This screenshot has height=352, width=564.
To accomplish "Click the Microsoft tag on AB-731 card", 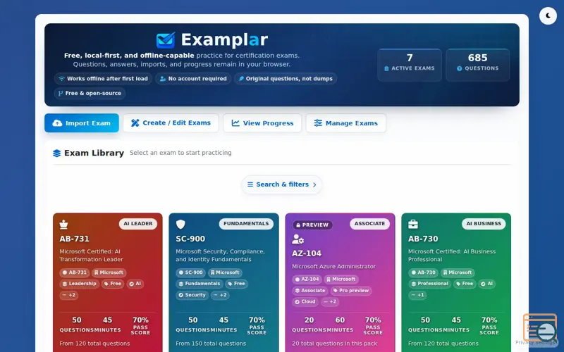I will 109,272.
